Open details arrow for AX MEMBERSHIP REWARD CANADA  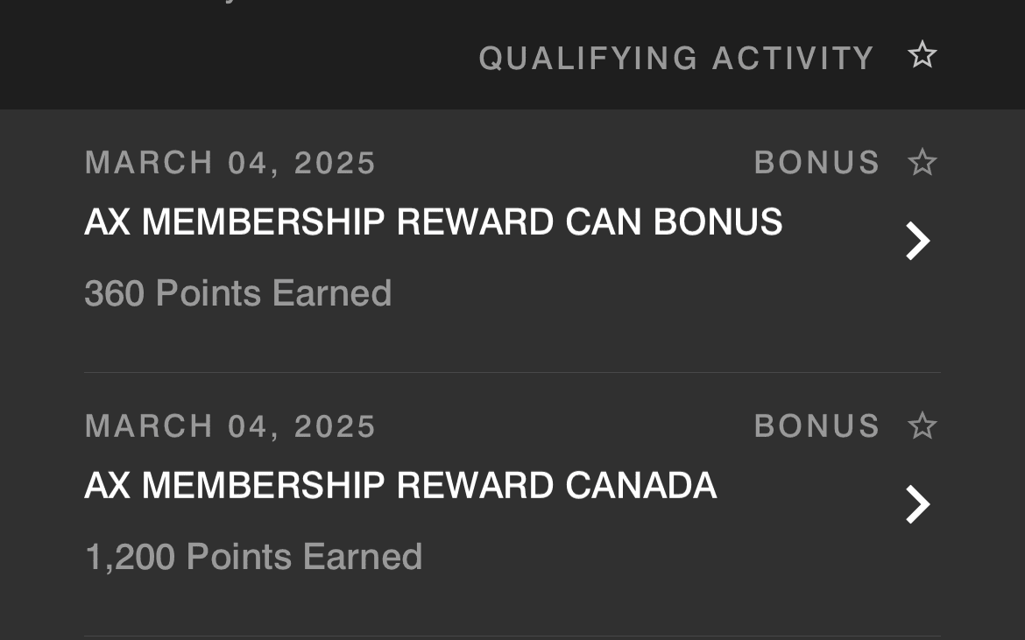(916, 503)
